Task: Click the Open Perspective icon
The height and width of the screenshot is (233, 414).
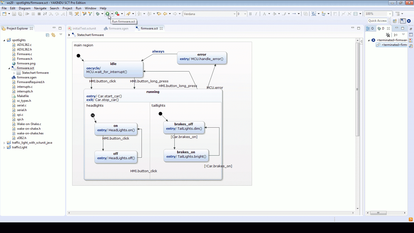Action: click(x=395, y=21)
